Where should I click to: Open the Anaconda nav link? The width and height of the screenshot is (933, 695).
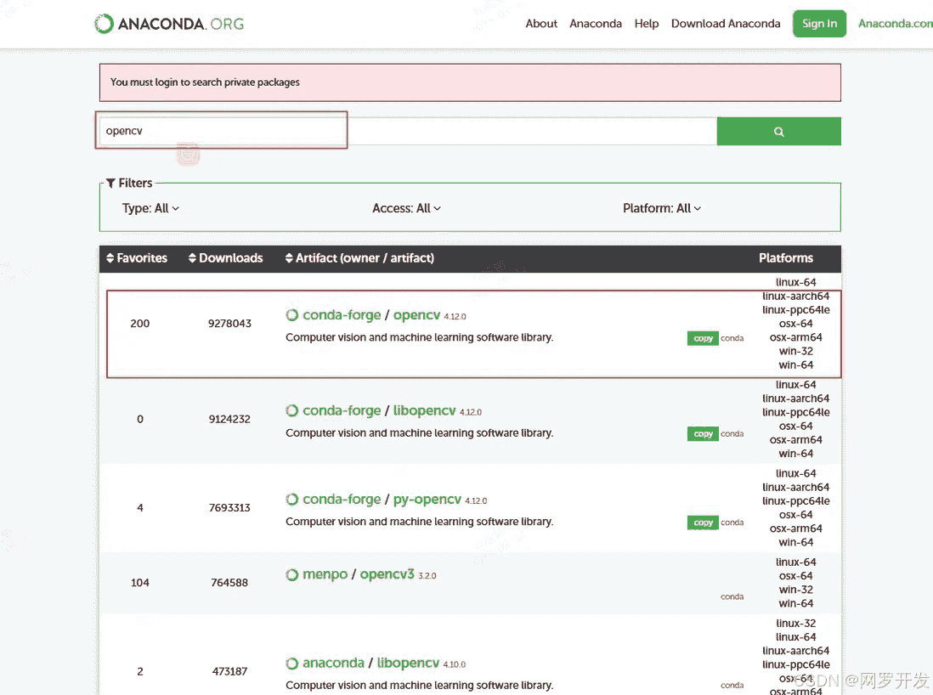(x=595, y=24)
